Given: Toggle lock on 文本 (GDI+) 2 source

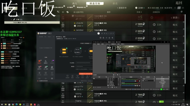Looking at the screenshot, I should (x=120, y=78).
